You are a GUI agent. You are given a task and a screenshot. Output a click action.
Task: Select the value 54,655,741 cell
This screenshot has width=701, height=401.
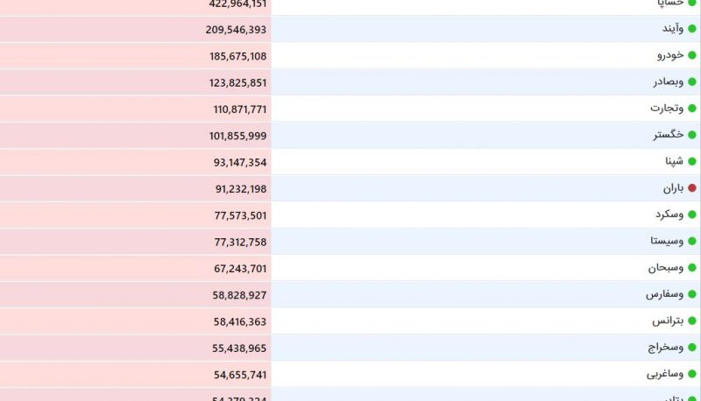pos(135,375)
